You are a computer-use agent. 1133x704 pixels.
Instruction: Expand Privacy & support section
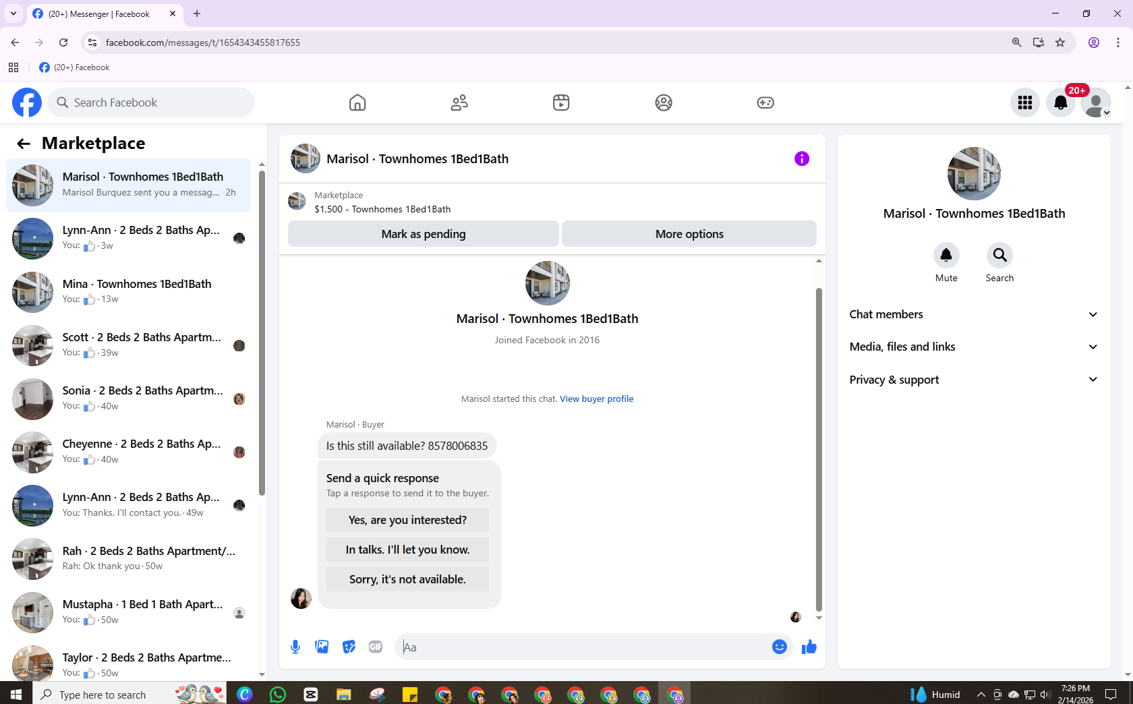[x=974, y=380]
